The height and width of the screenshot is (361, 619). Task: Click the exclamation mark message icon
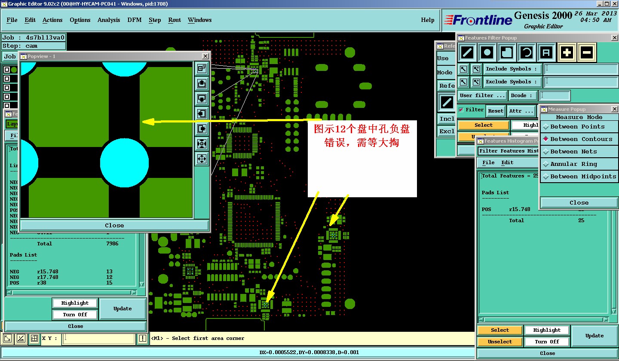(x=143, y=339)
